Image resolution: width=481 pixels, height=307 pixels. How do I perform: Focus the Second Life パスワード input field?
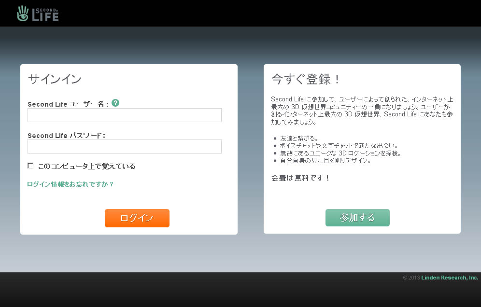pos(125,146)
